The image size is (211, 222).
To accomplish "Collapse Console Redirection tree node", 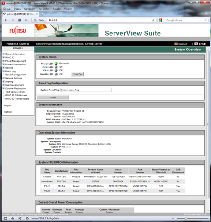I will click(x=3, y=88).
